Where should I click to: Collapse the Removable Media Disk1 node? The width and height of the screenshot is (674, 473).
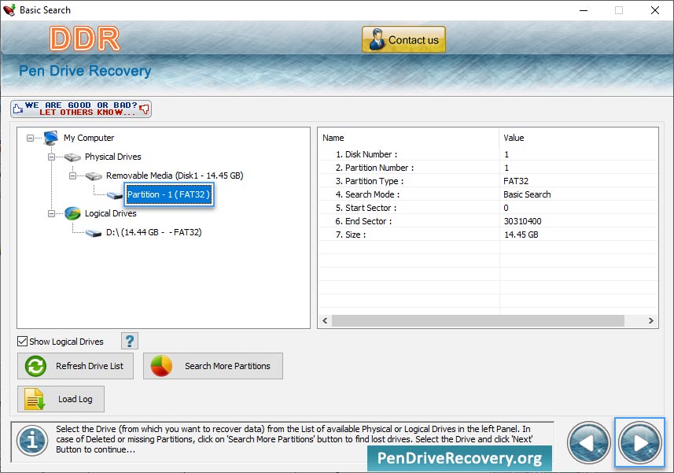(72, 176)
